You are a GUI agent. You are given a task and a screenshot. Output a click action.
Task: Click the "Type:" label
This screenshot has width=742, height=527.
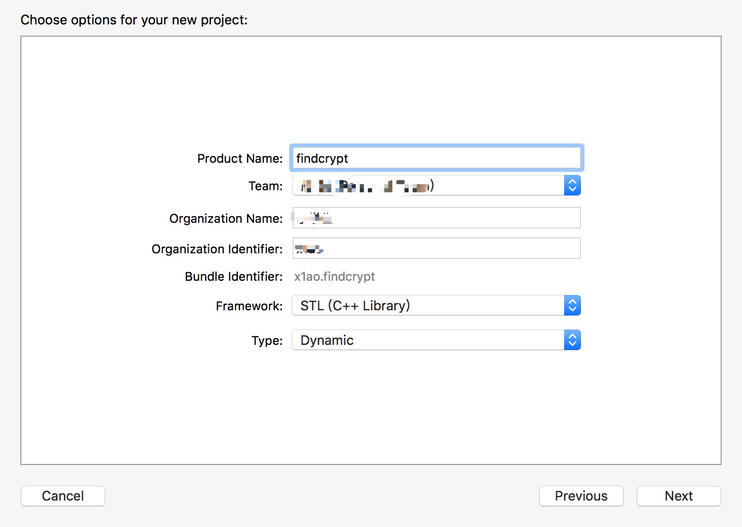267,341
